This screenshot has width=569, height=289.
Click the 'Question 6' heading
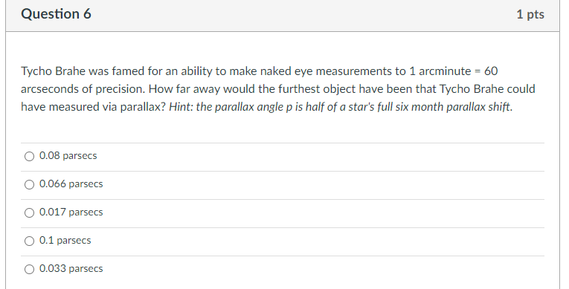pyautogui.click(x=57, y=14)
